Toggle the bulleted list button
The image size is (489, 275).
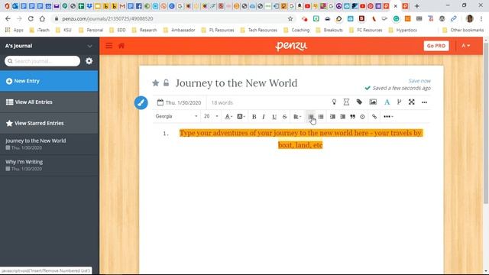321,117
